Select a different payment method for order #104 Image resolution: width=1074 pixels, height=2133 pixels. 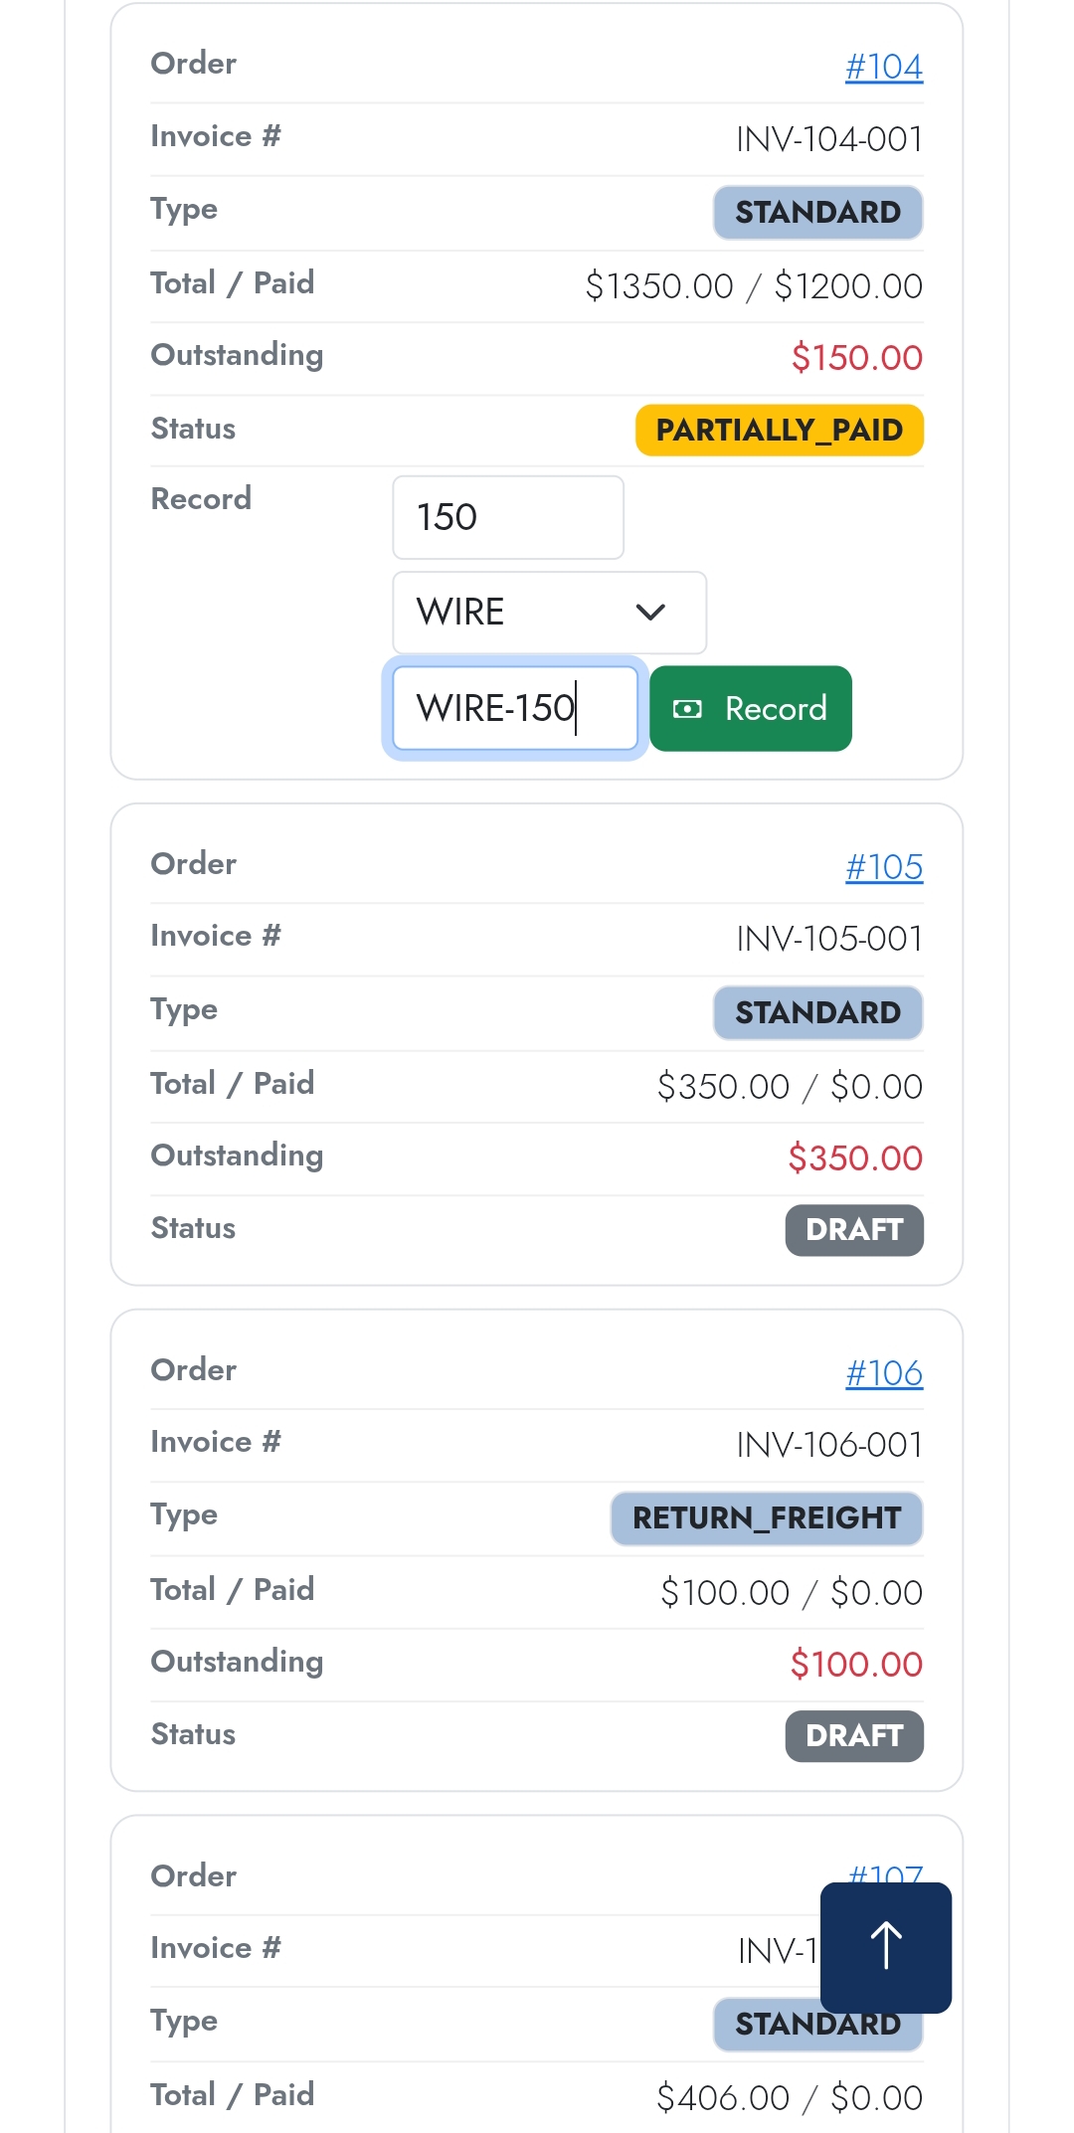point(549,613)
